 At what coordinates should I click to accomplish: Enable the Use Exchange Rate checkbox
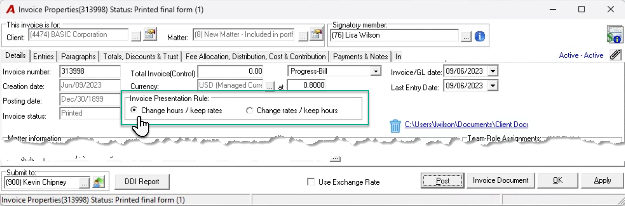coord(311,182)
